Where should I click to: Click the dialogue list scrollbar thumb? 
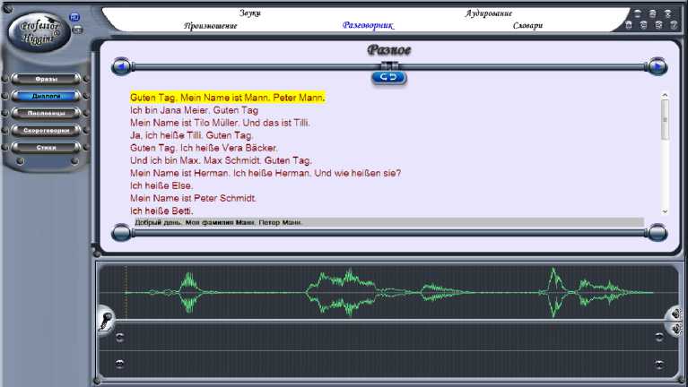[x=665, y=119]
